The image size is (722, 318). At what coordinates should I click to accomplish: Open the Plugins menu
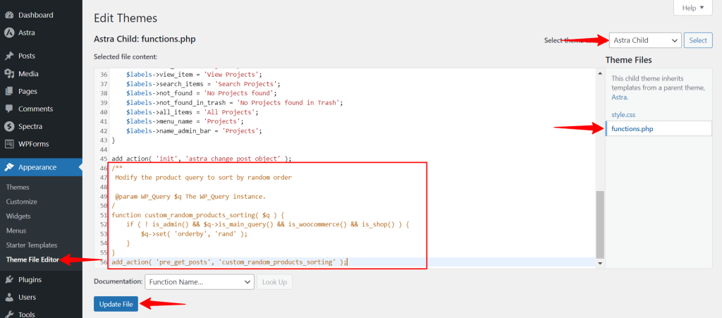point(30,280)
